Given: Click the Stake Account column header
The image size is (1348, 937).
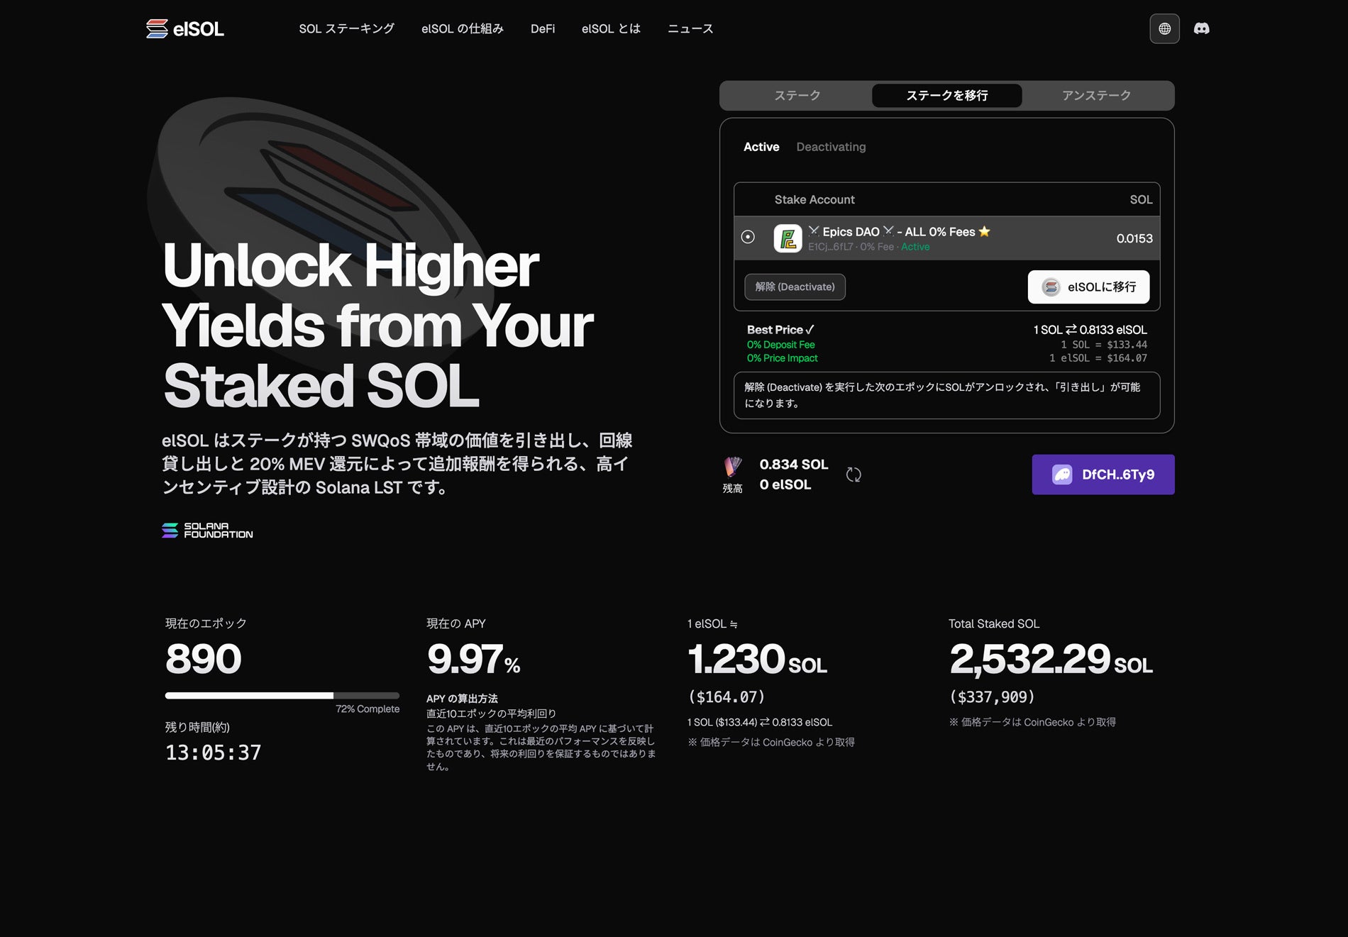Looking at the screenshot, I should pyautogui.click(x=814, y=199).
